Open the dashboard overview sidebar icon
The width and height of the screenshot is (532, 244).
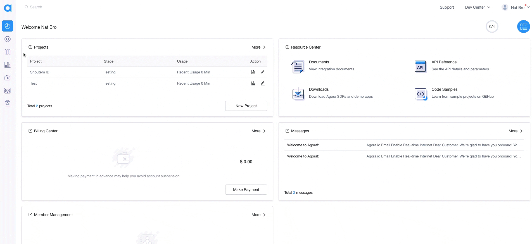pyautogui.click(x=8, y=26)
